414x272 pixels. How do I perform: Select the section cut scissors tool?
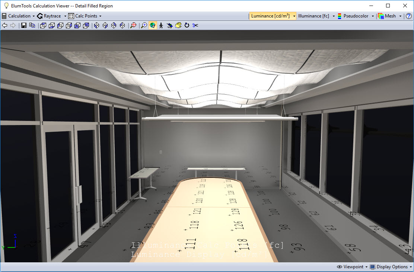195,25
